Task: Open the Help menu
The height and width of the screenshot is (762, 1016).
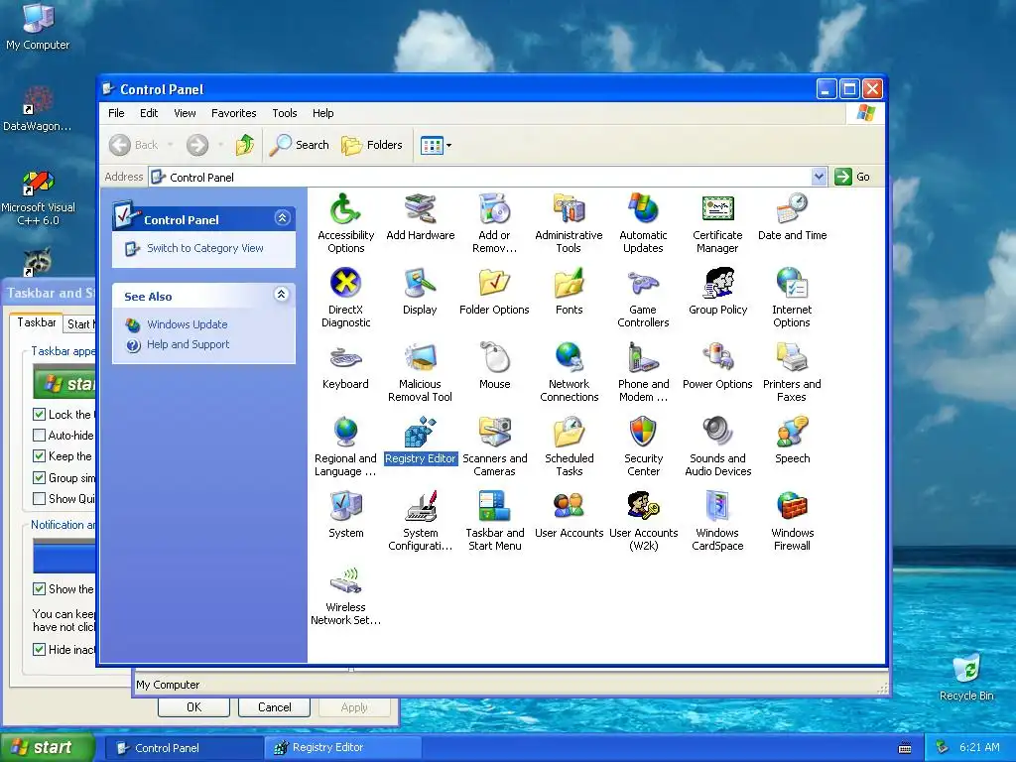Action: [322, 113]
